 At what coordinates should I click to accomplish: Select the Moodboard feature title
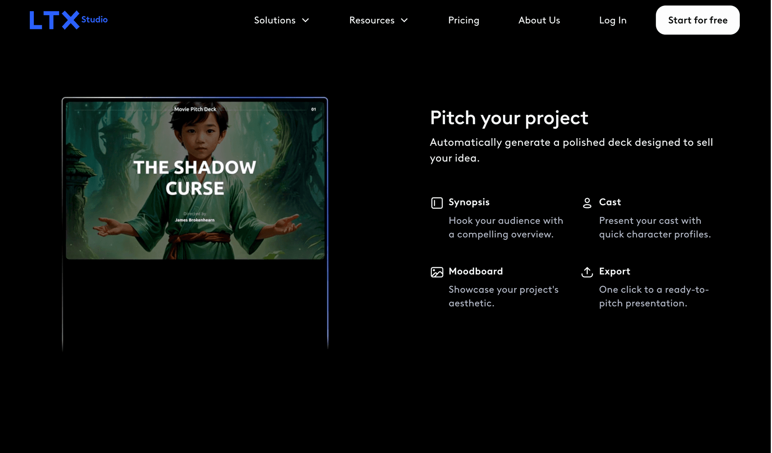(x=476, y=271)
